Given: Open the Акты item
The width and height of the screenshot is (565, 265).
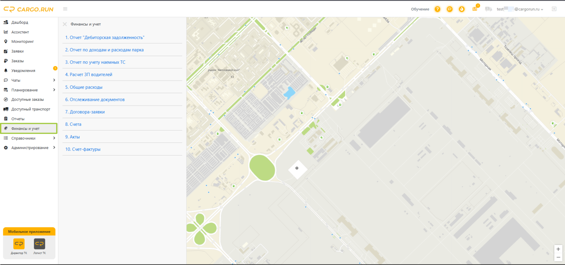Looking at the screenshot, I should [x=72, y=137].
